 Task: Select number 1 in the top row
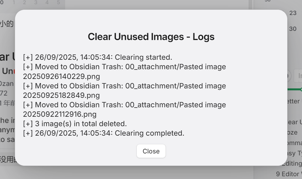pos(14,3)
